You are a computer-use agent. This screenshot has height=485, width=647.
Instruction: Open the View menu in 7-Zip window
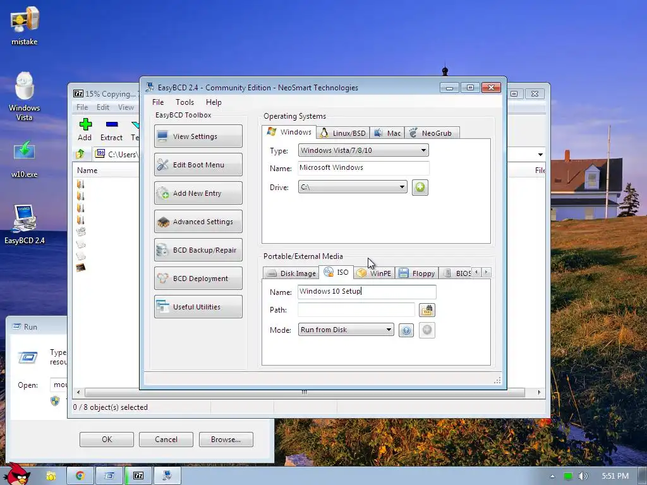point(126,107)
